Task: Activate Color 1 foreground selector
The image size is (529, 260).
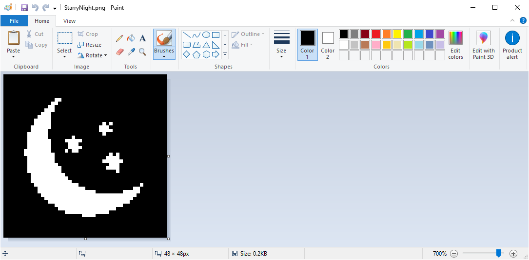Action: point(307,45)
